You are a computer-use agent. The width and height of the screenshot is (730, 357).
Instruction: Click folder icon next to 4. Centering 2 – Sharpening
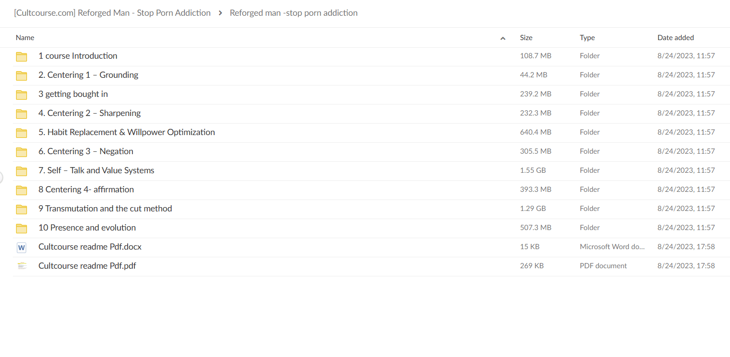pos(22,114)
